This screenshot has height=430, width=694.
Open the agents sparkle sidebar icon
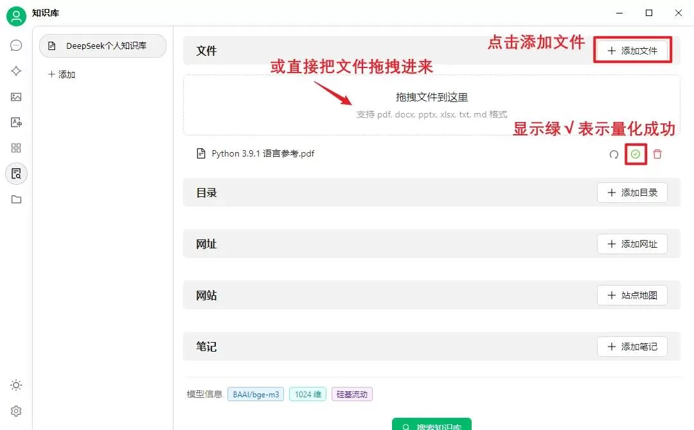click(x=16, y=71)
